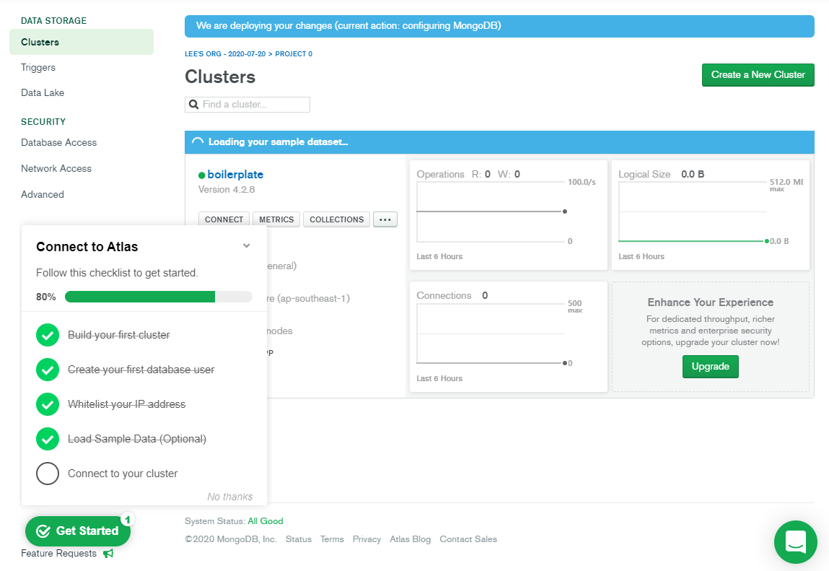The height and width of the screenshot is (571, 829).
Task: Click the loading spinner in sample dataset banner
Action: pyautogui.click(x=197, y=141)
